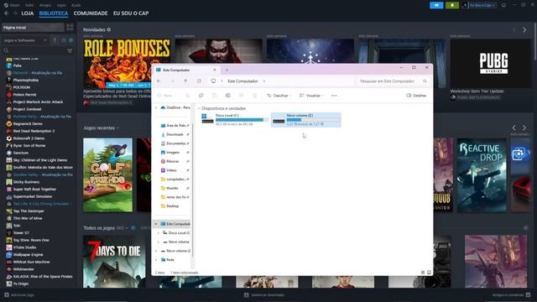This screenshot has width=537, height=302.
Task: Select Wallpaper Engine in the game list
Action: (x=28, y=255)
